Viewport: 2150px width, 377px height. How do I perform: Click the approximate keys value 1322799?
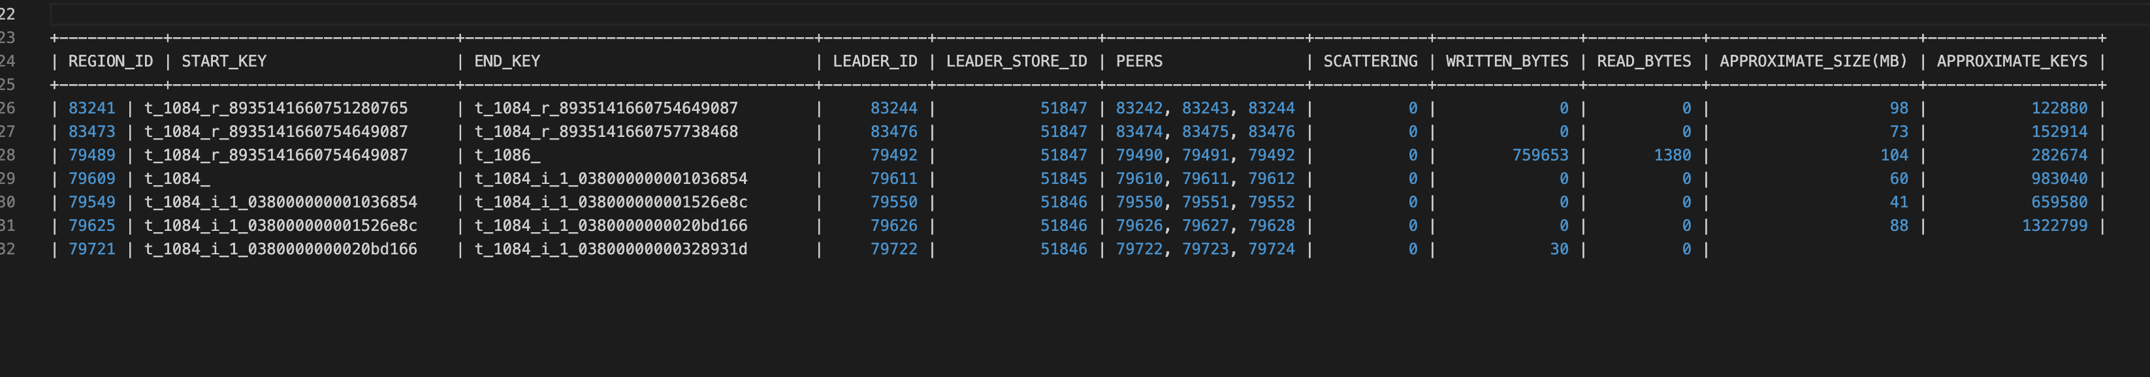point(2054,226)
